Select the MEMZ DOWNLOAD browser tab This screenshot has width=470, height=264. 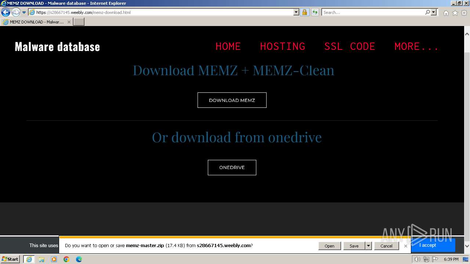pos(37,22)
